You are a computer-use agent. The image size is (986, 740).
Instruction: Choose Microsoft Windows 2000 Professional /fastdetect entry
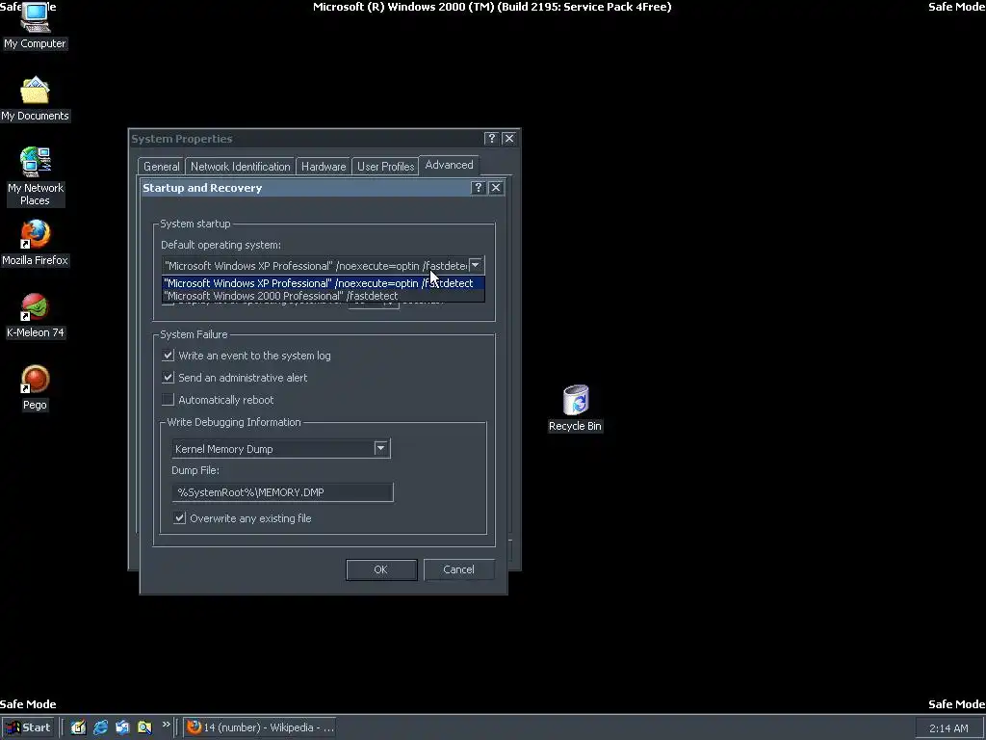tap(324, 296)
